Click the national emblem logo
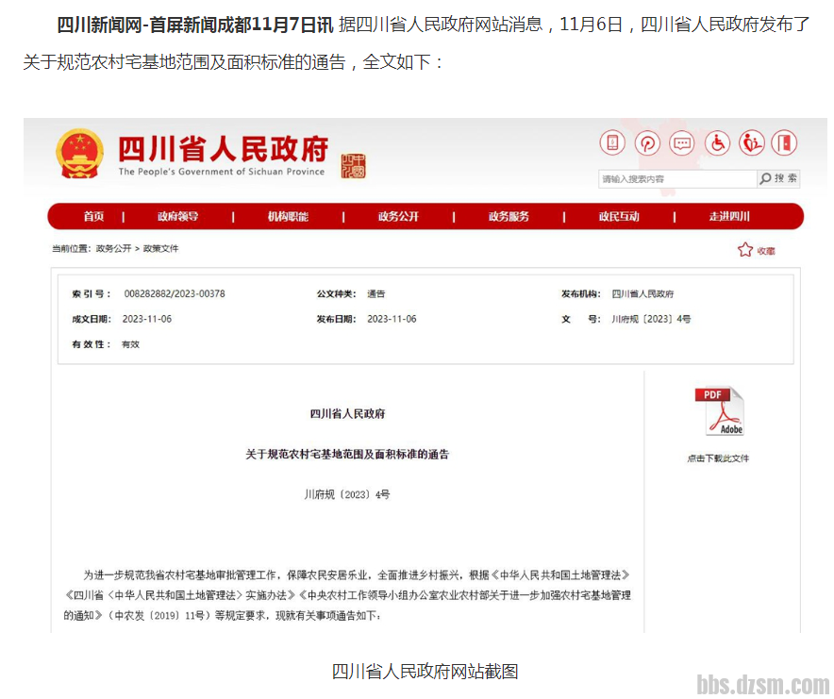Viewport: 834px width, 699px height. click(x=80, y=154)
